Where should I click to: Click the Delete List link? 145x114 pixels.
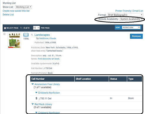pos(8,15)
